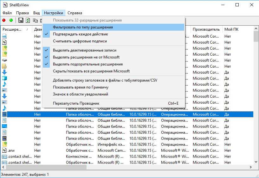Click the Производитель column header
The width and height of the screenshot is (259, 178).
pos(206,29)
